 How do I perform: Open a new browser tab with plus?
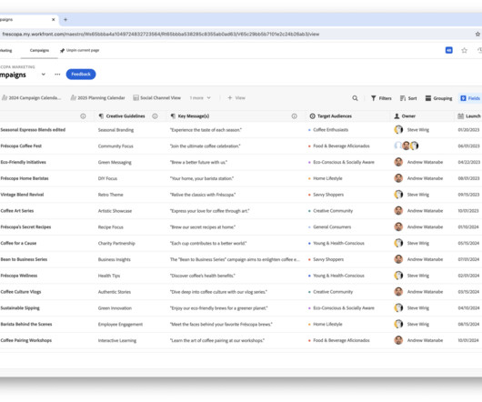(x=65, y=20)
